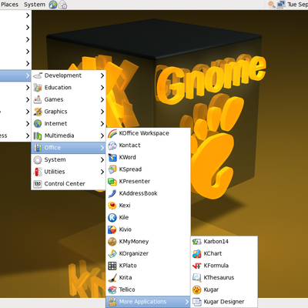The image size is (308, 308).
Task: Click the Kugar Designer icon
Action: point(197,302)
